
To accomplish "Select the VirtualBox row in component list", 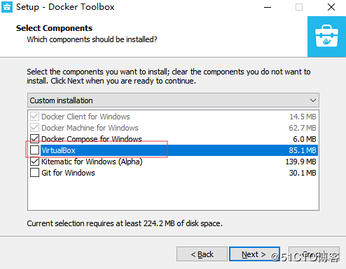I will click(x=179, y=150).
